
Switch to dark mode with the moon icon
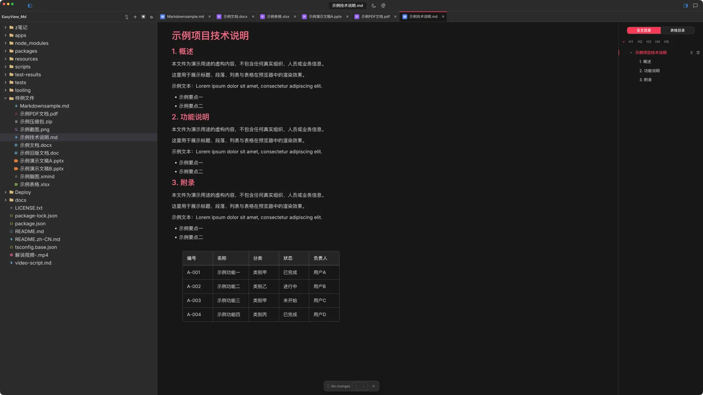374,6
